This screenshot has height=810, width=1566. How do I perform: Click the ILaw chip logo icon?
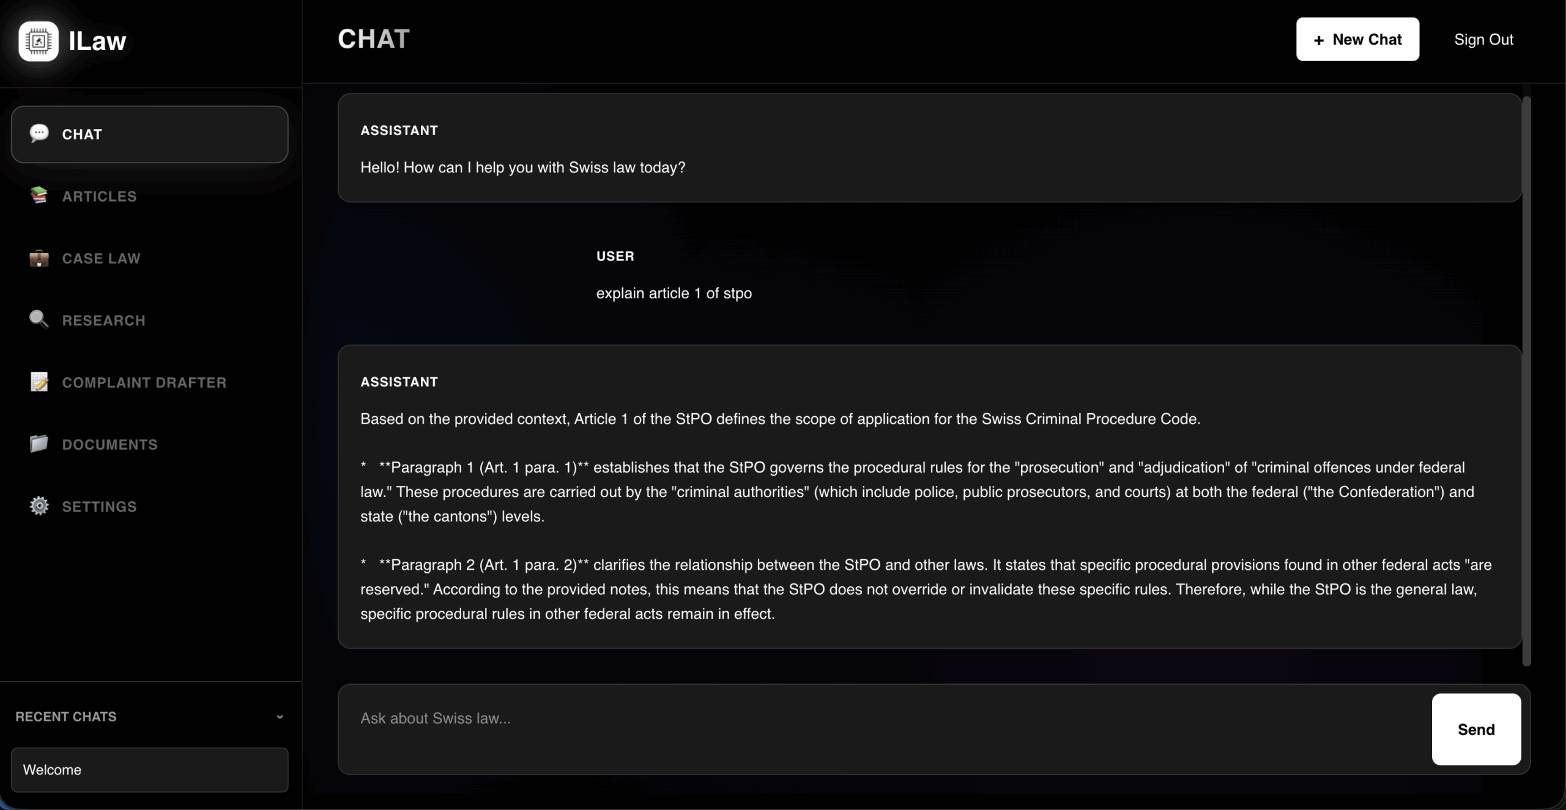(39, 41)
